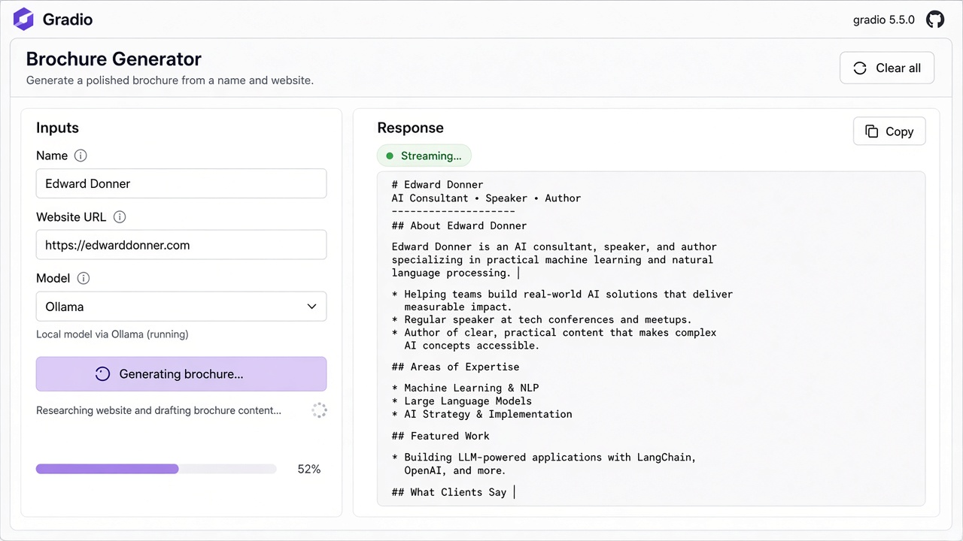
Task: Click the gradio 5.5.0 version label
Action: 884,20
